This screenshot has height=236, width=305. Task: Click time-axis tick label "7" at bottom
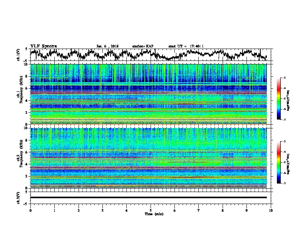199,211
